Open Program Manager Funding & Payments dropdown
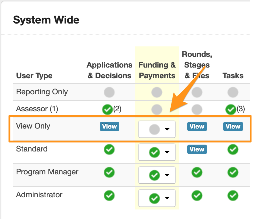This screenshot has height=219, width=264. [157, 175]
